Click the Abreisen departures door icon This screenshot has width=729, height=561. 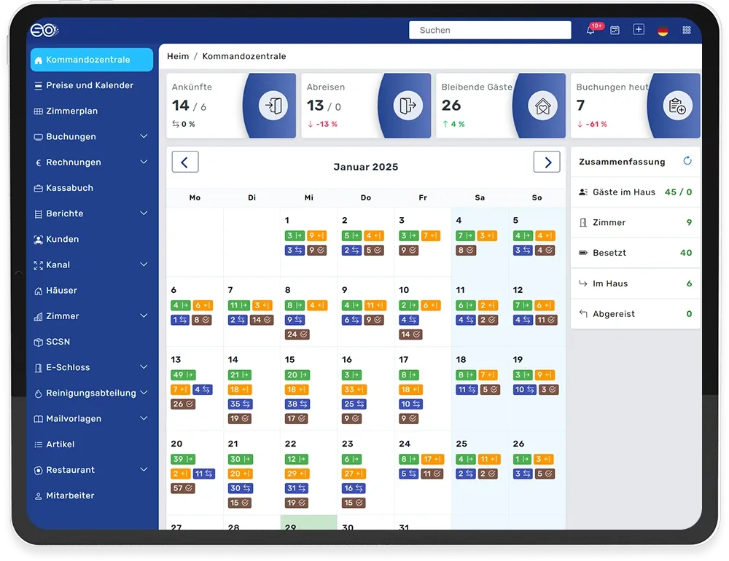(x=408, y=106)
